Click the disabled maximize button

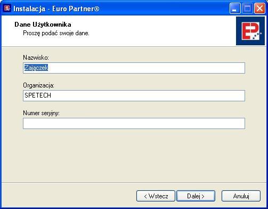[247, 8]
